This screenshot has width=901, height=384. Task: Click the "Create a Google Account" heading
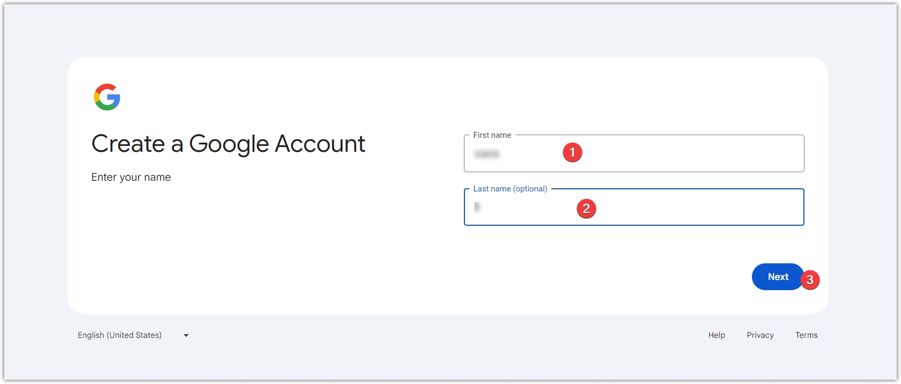[228, 144]
